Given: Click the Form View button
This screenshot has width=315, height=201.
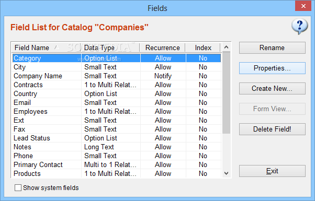Looking at the screenshot, I should tap(272, 109).
